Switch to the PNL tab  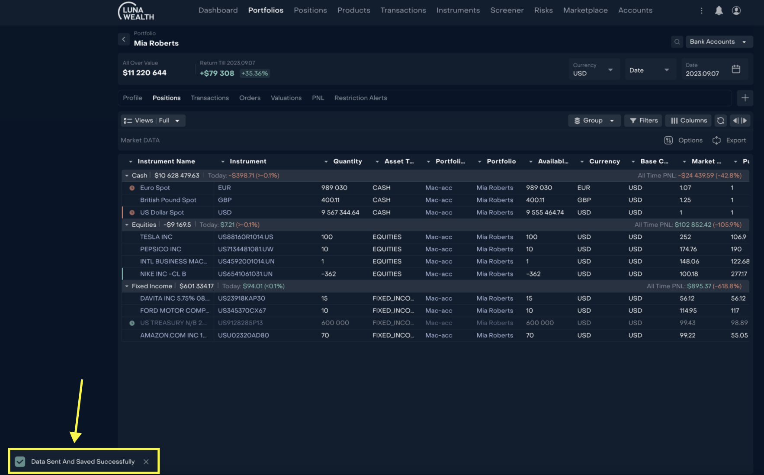coord(318,98)
